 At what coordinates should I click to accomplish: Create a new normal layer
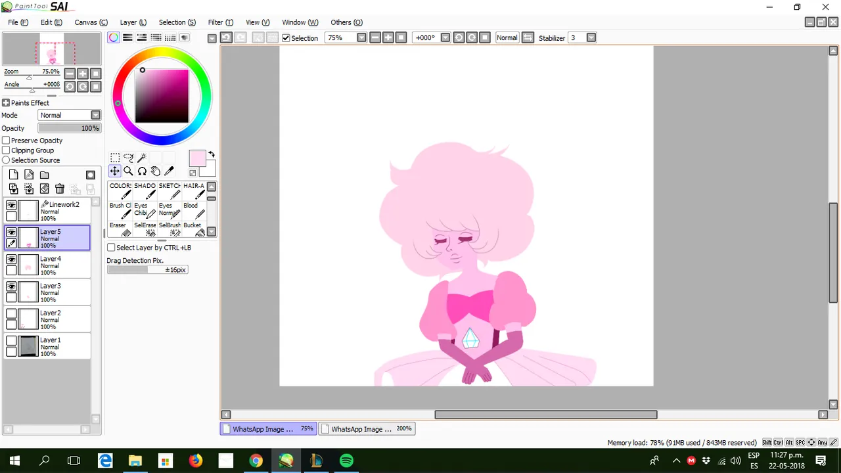pos(13,175)
